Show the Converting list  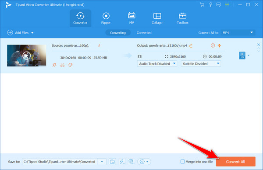click(x=118, y=33)
